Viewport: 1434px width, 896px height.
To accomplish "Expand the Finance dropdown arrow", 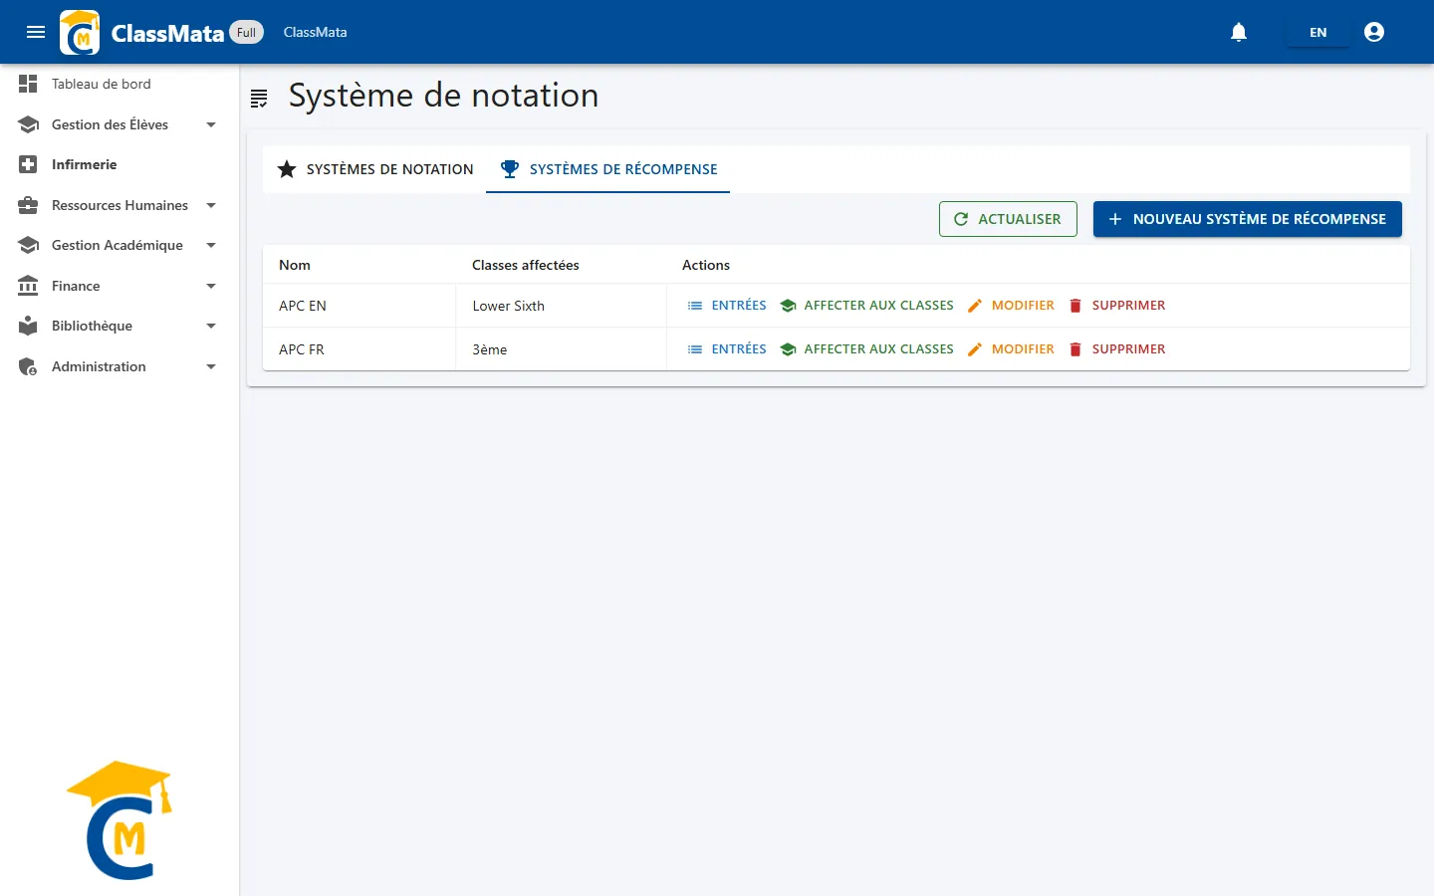I will [211, 286].
